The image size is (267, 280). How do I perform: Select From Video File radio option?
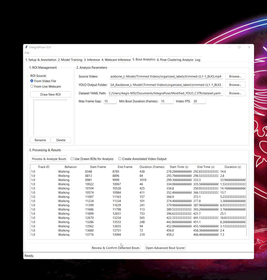43,81
